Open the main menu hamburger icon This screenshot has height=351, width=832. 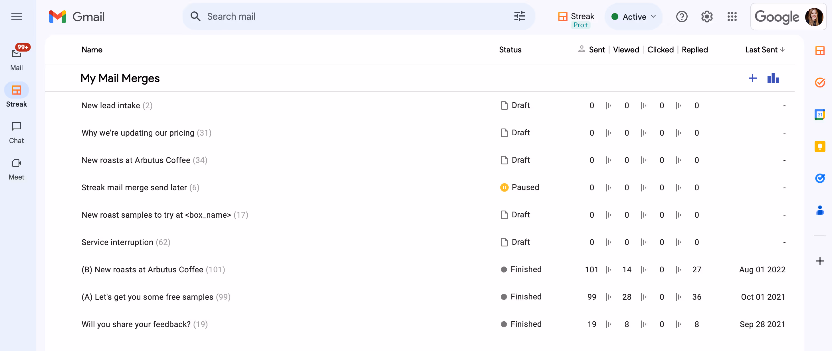(x=17, y=17)
